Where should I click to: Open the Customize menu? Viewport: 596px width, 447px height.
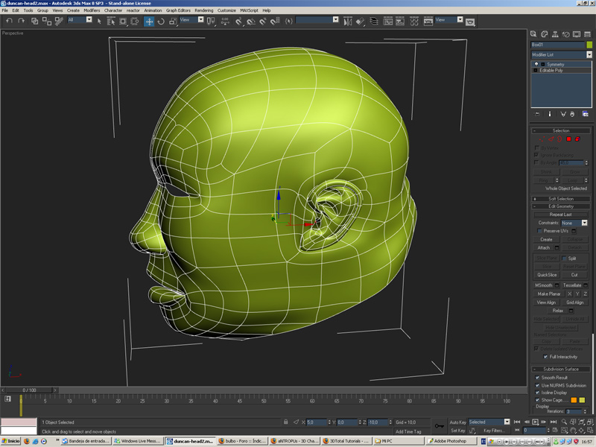[226, 10]
